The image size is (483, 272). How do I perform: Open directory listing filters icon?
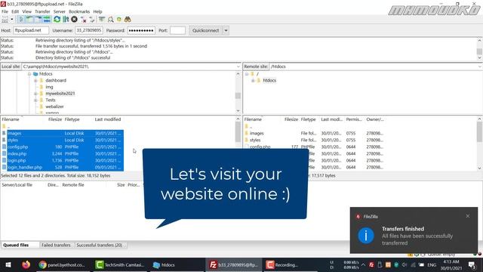102,20
